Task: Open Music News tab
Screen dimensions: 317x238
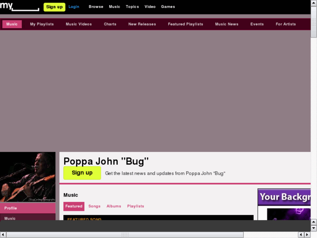Action: point(227,24)
